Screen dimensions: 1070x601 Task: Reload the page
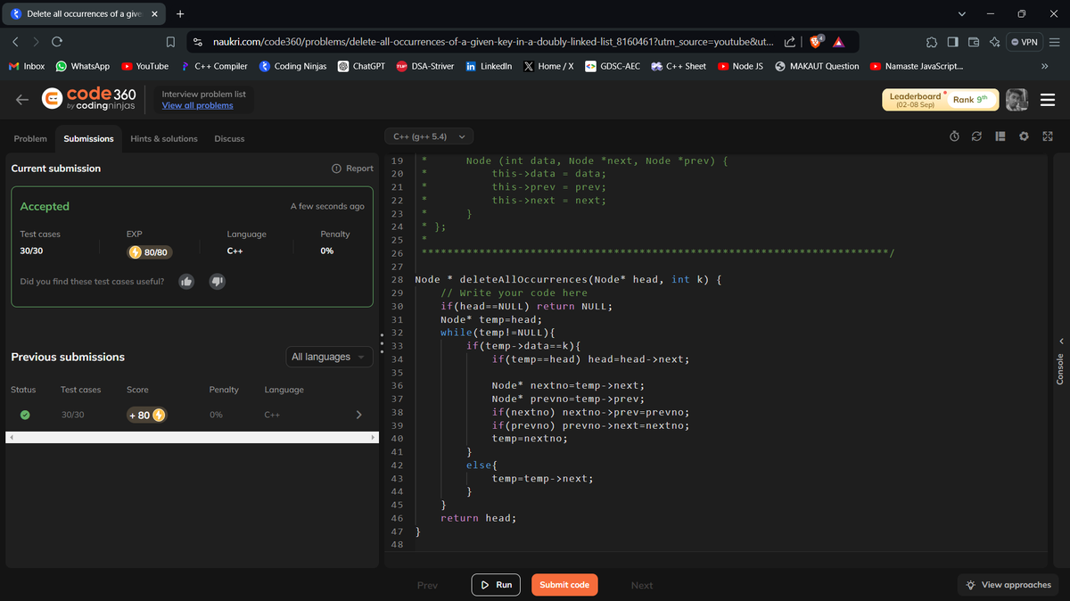pyautogui.click(x=56, y=42)
